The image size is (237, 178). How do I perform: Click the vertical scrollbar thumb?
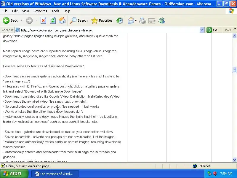(234, 70)
